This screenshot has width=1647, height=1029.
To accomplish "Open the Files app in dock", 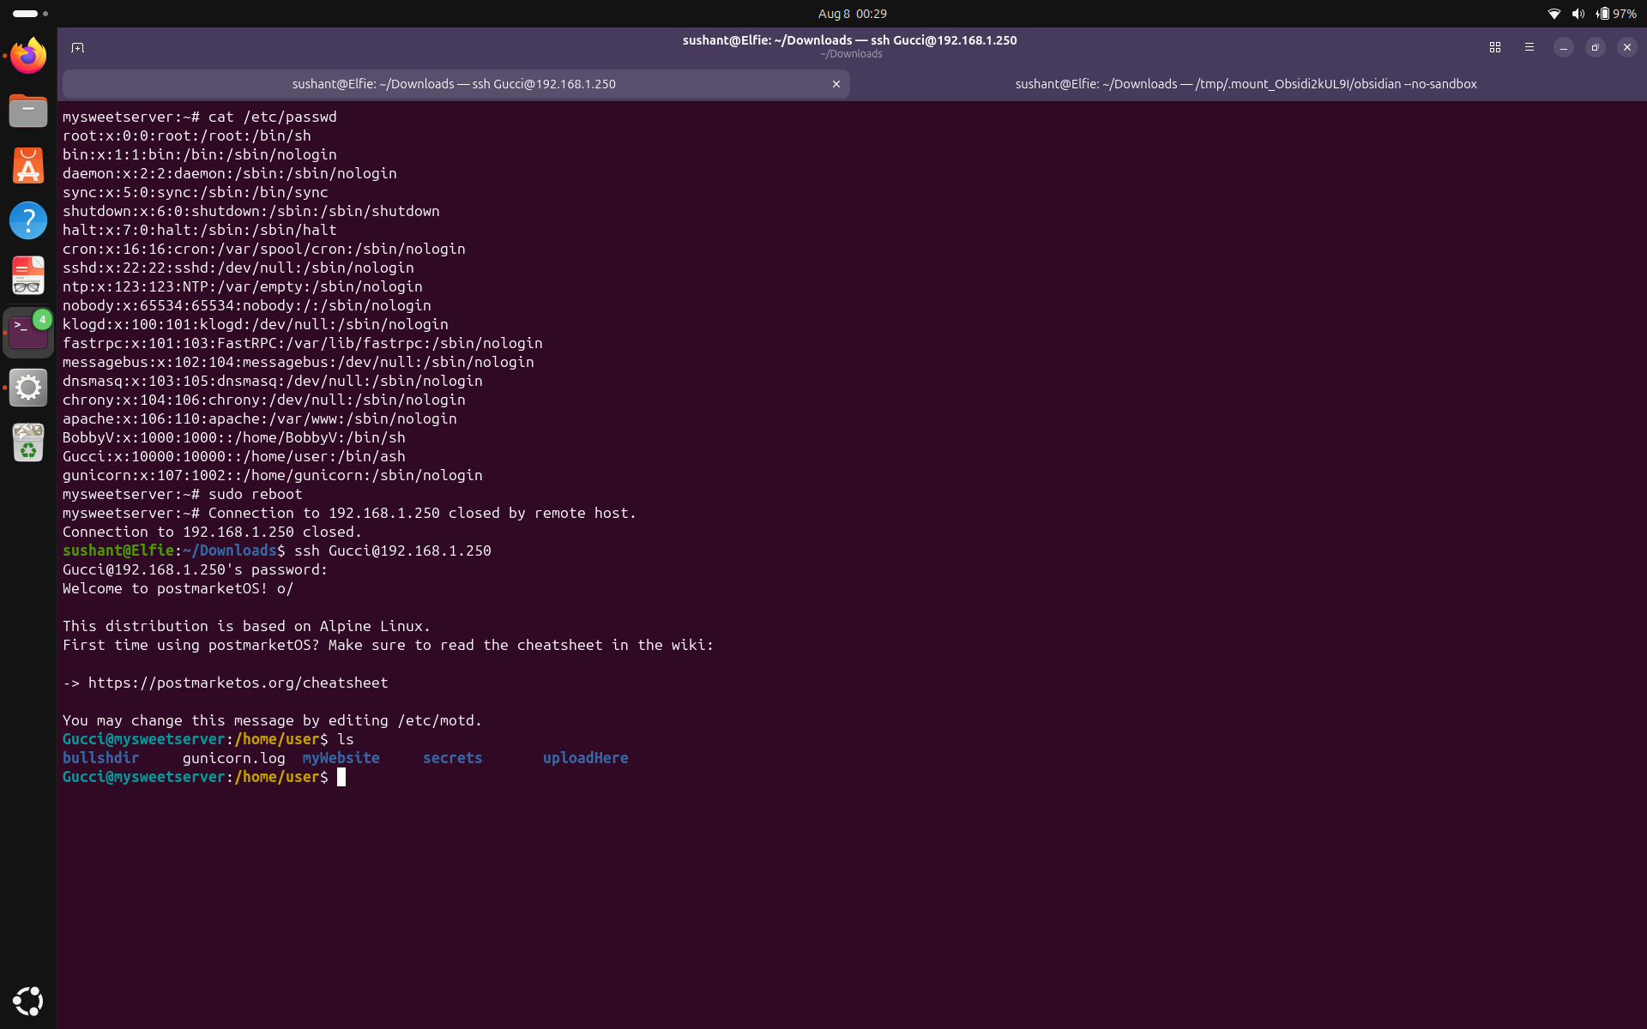I will coord(28,111).
